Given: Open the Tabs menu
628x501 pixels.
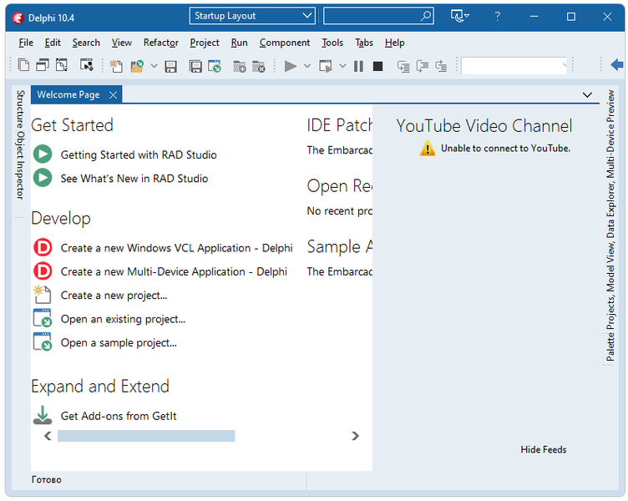Looking at the screenshot, I should 364,43.
